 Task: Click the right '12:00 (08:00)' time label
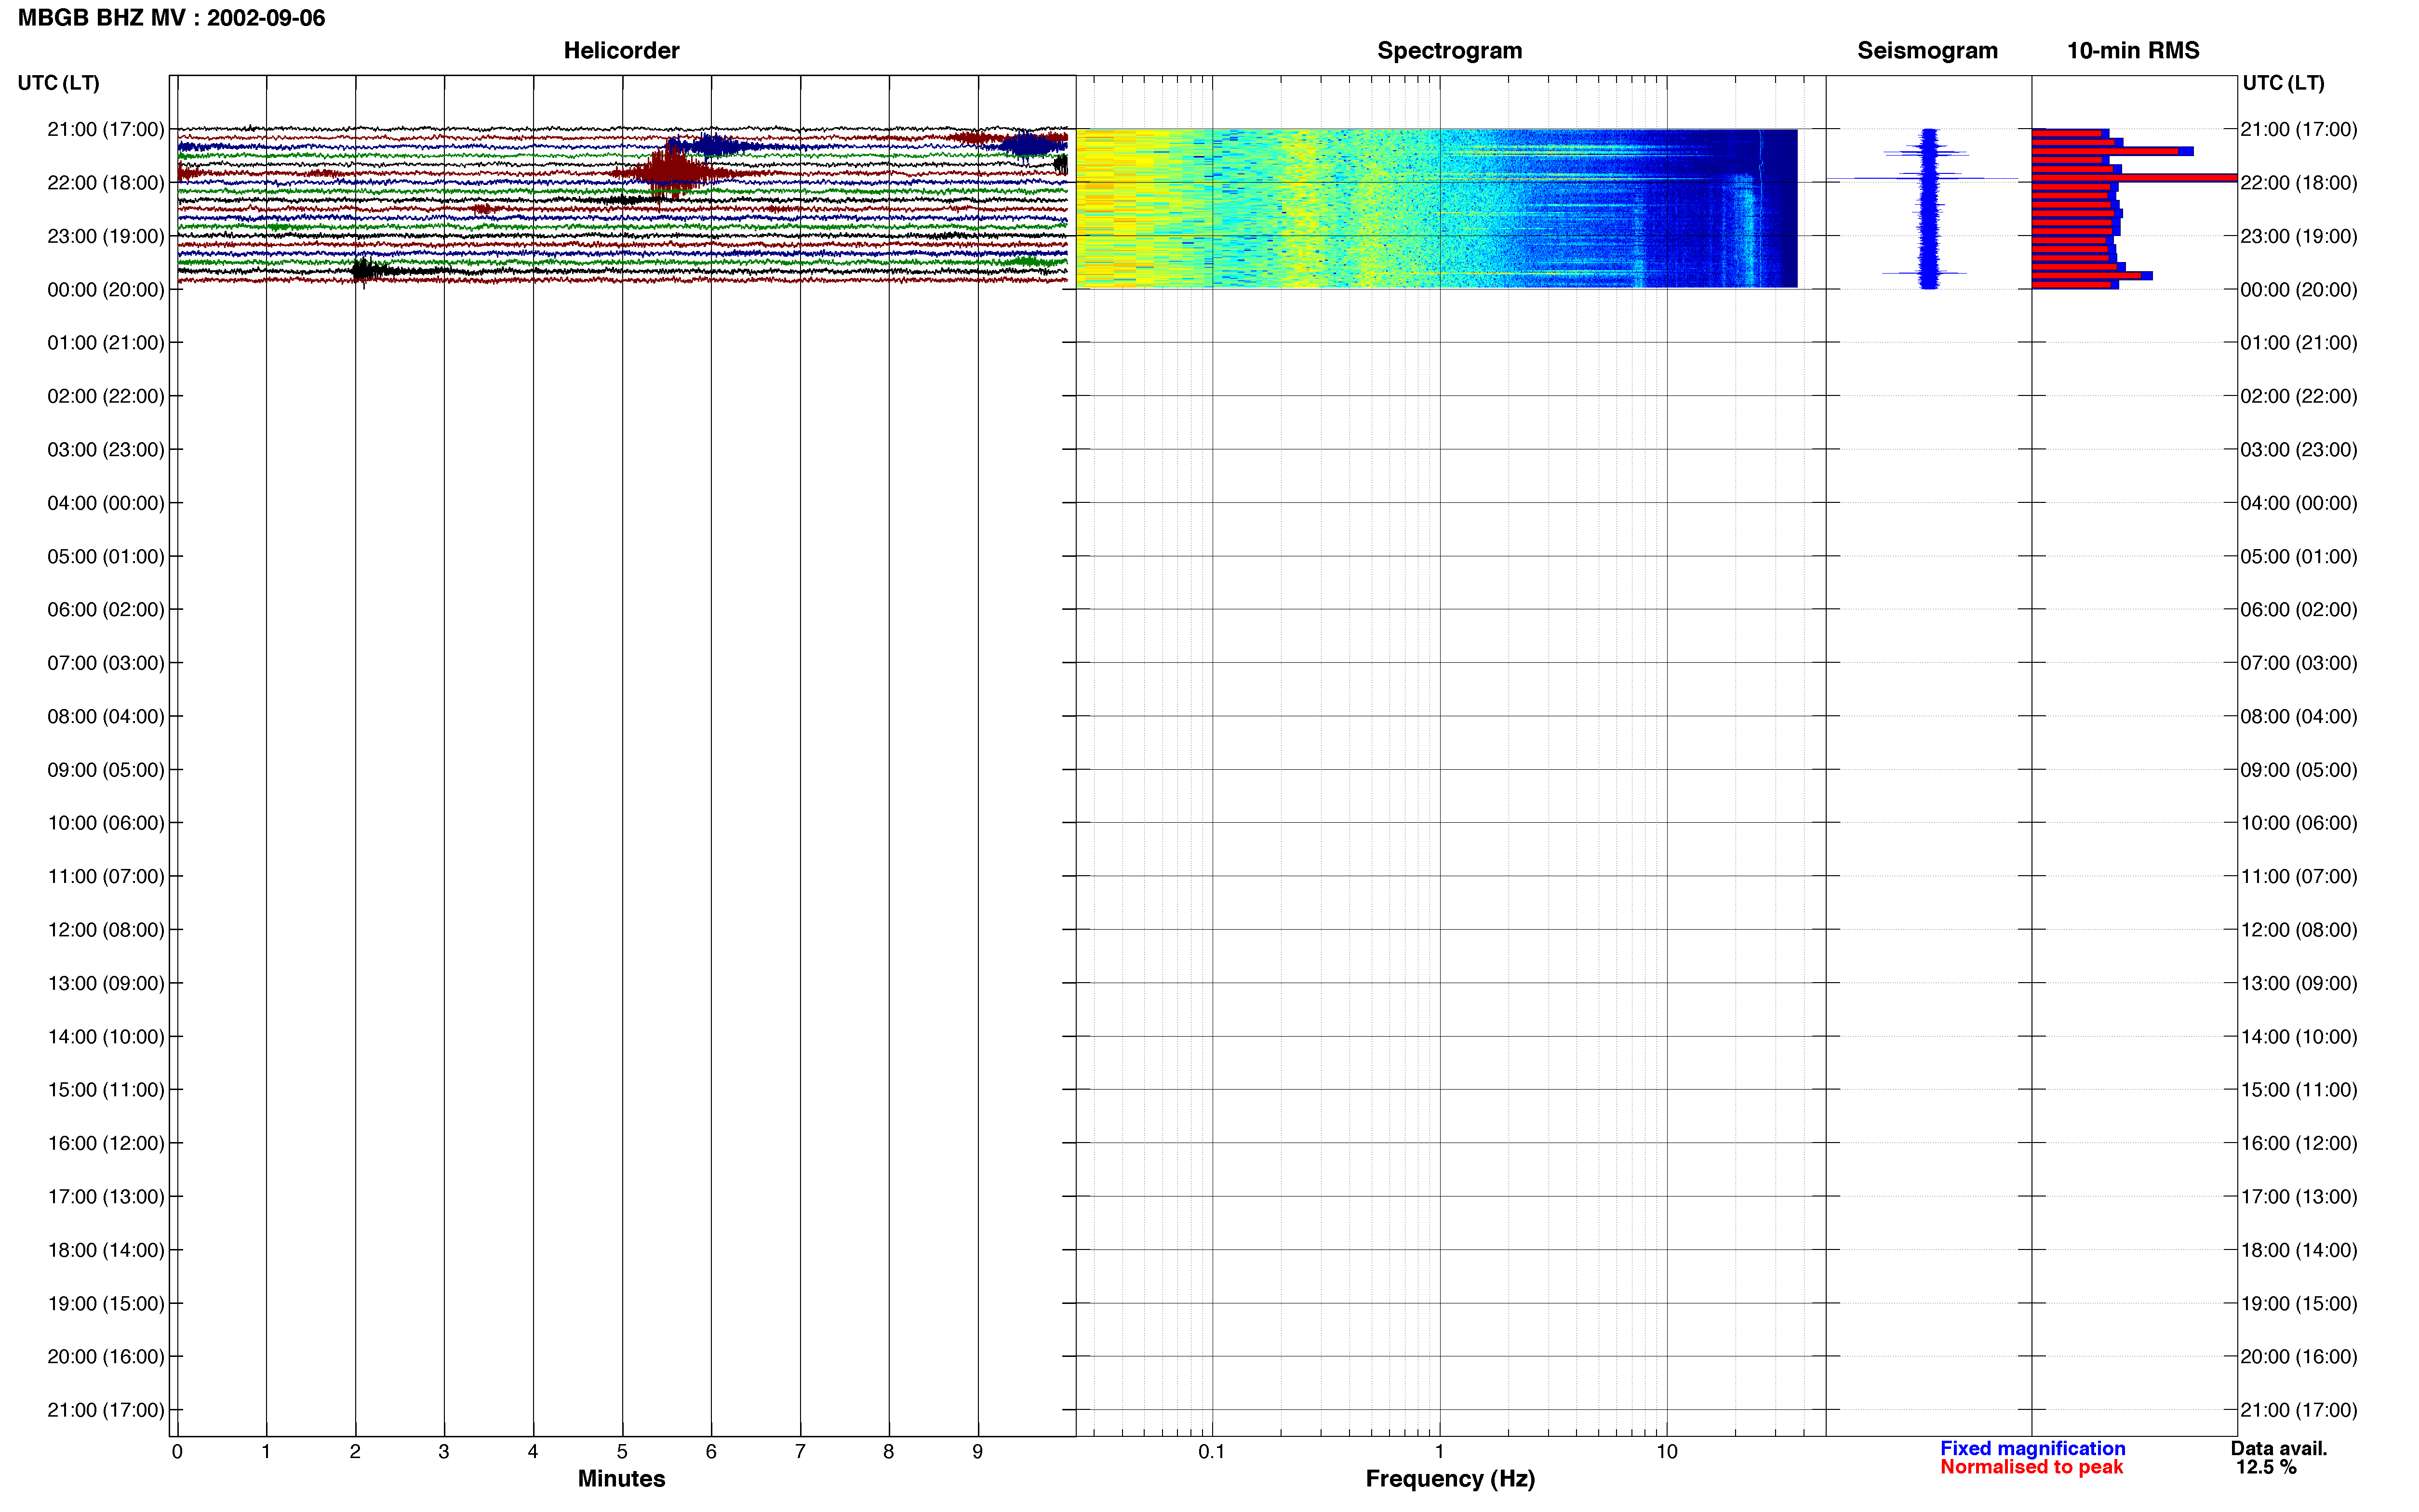coord(2299,930)
